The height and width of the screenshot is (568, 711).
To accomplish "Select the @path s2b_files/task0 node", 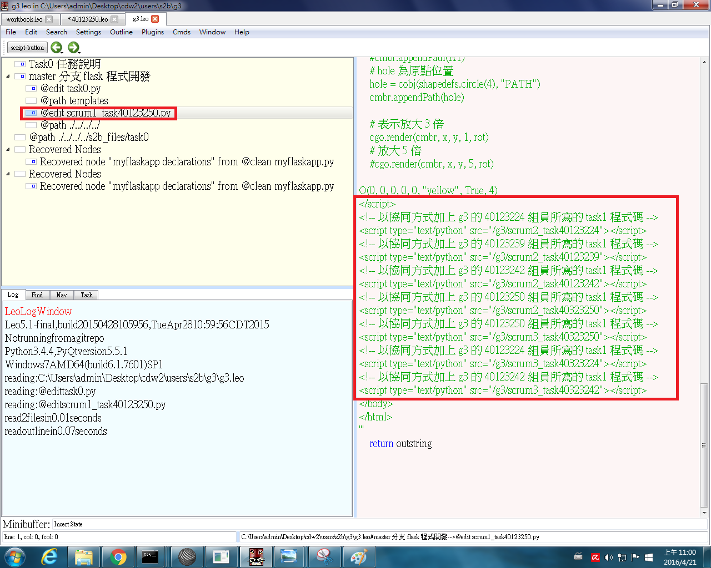I will (x=89, y=138).
